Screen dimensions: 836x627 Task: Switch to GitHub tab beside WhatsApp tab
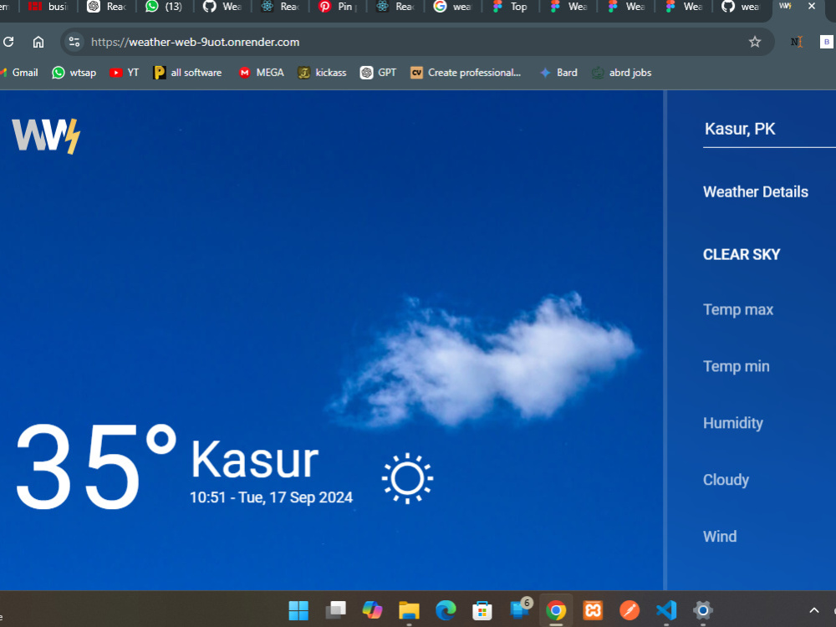(222, 7)
